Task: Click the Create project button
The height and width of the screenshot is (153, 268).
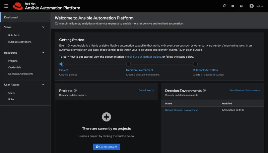Action: pos(106,147)
